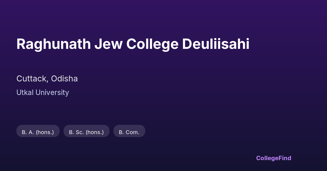
Task: Select the Cuttack, Odisha location text
Action: click(47, 79)
